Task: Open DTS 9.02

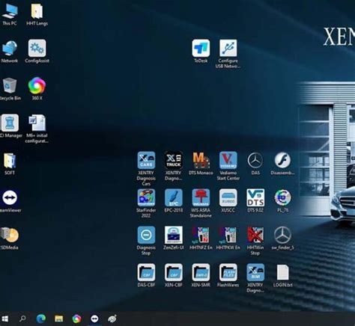Action: tap(255, 201)
